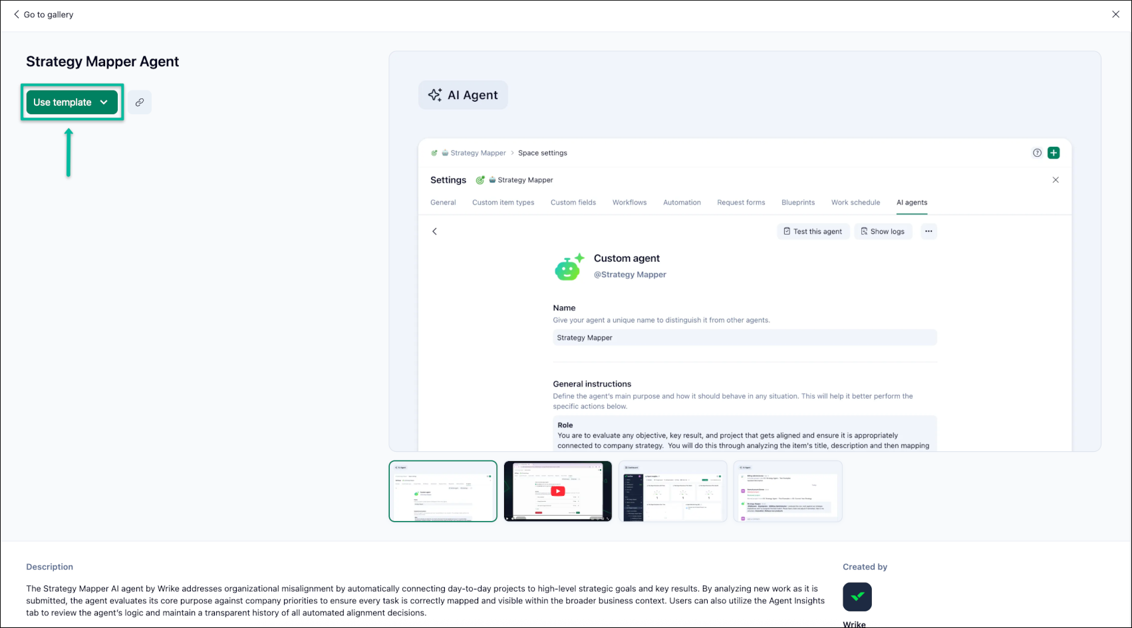Open the Use template dropdown button

pos(72,102)
